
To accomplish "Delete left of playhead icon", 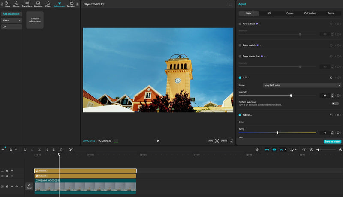I will click(47, 149).
